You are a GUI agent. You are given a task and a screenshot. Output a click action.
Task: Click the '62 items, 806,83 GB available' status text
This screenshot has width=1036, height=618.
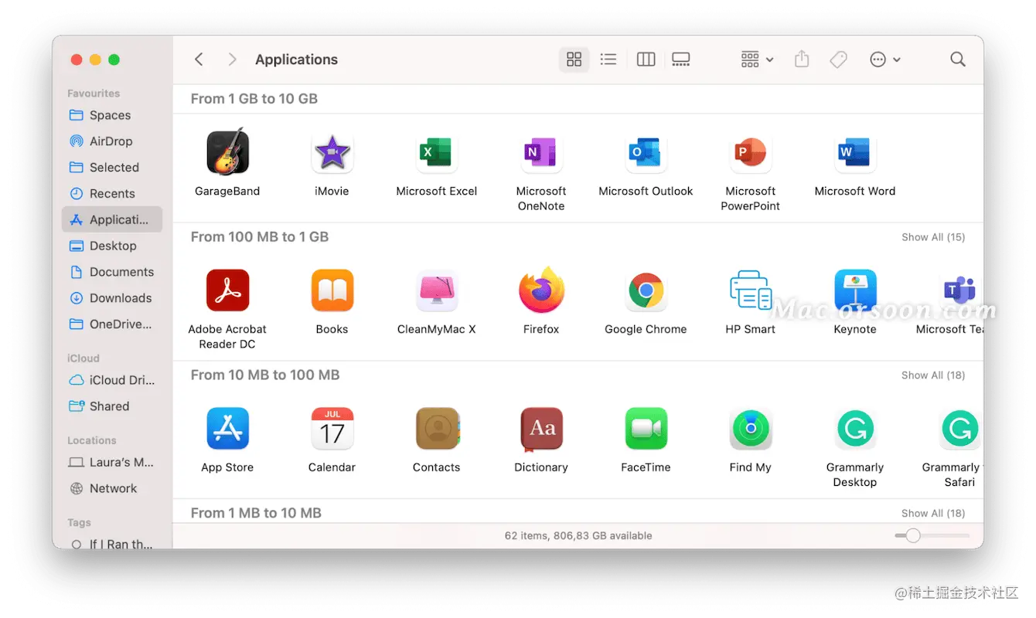(578, 535)
